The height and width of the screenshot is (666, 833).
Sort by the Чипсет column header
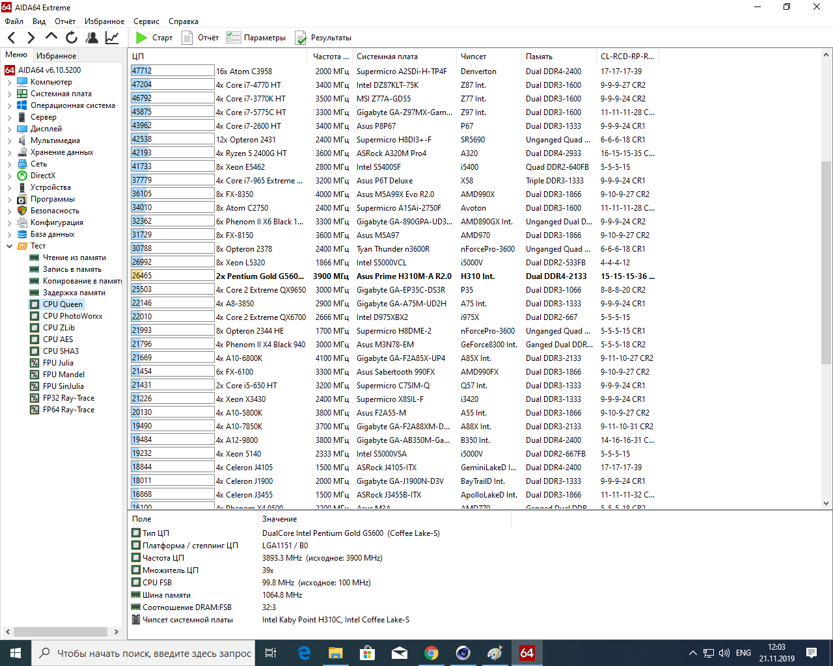(489, 57)
